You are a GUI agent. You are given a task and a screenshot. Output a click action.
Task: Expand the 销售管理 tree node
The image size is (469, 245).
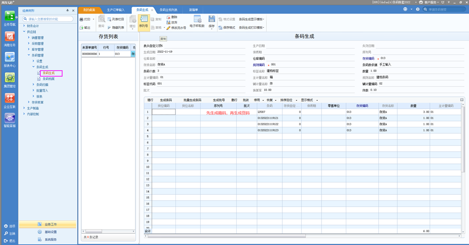tap(29, 38)
